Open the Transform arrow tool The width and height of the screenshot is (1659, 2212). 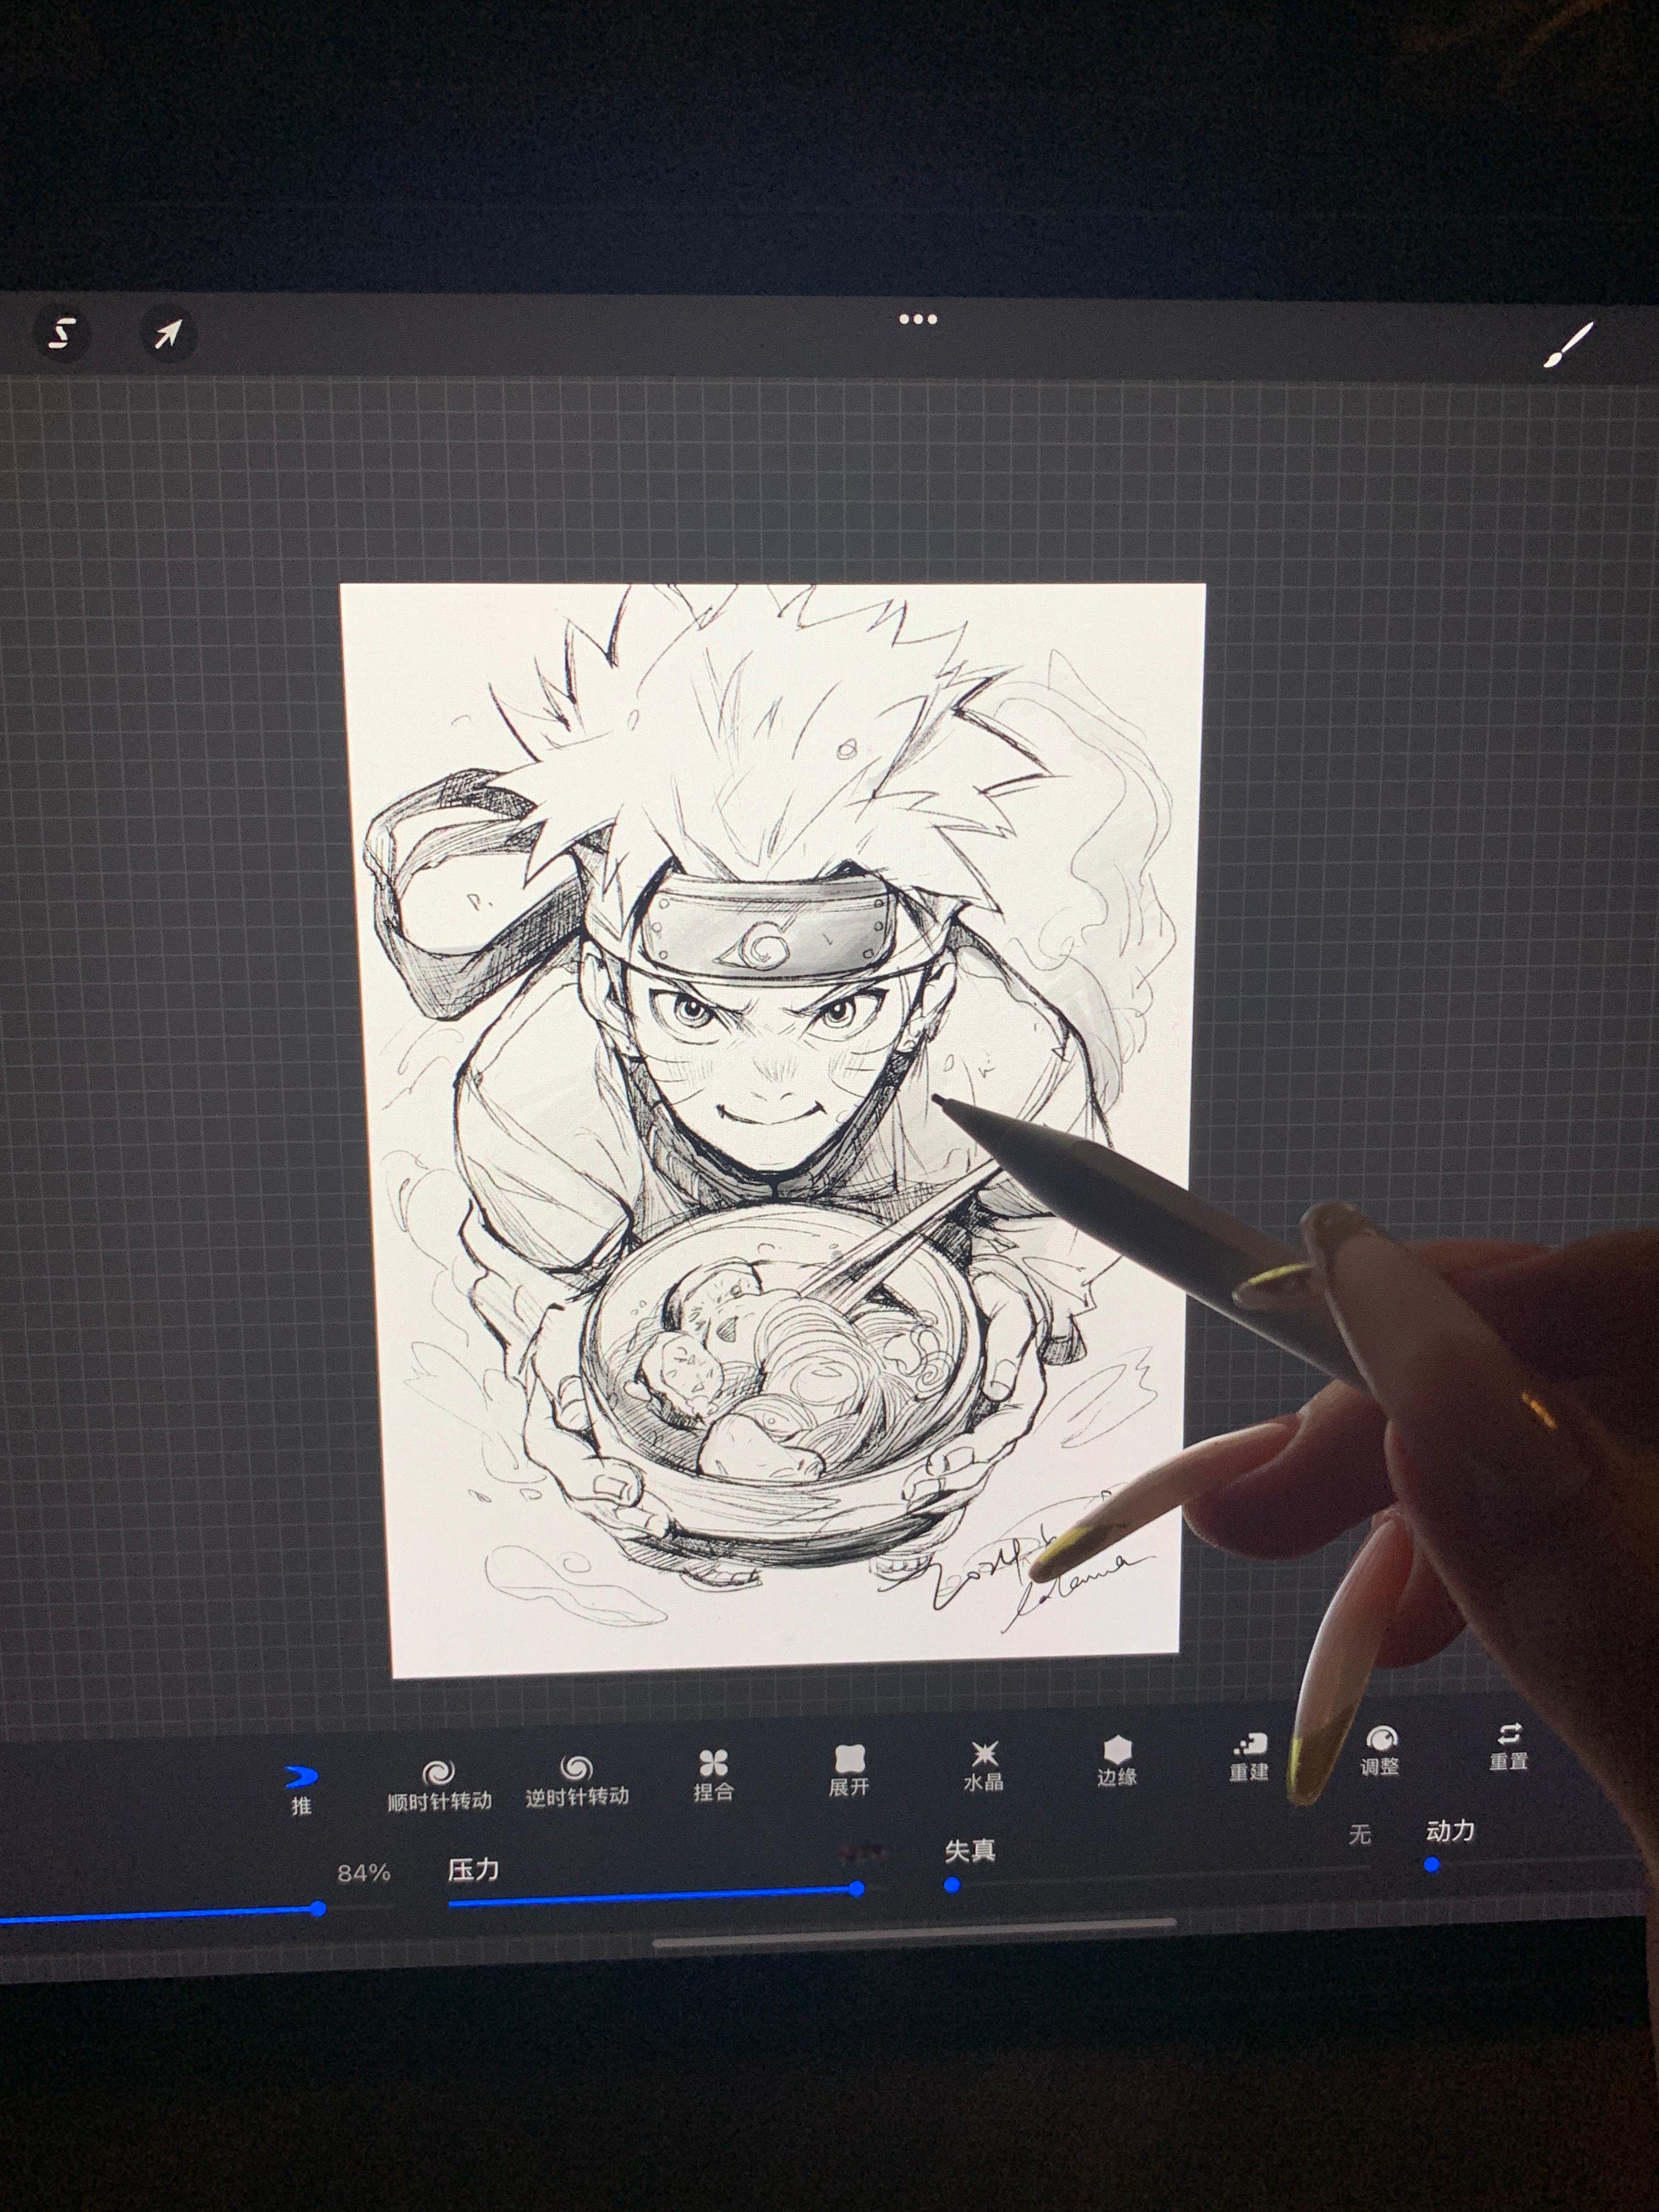167,334
